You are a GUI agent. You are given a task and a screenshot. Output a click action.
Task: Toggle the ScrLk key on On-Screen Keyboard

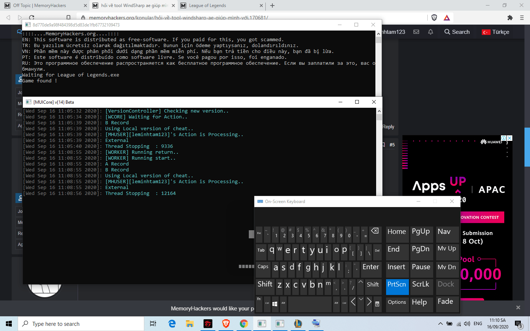pos(422,287)
